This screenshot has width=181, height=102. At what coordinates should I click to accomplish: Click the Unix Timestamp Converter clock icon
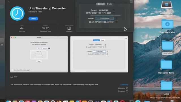17,13
